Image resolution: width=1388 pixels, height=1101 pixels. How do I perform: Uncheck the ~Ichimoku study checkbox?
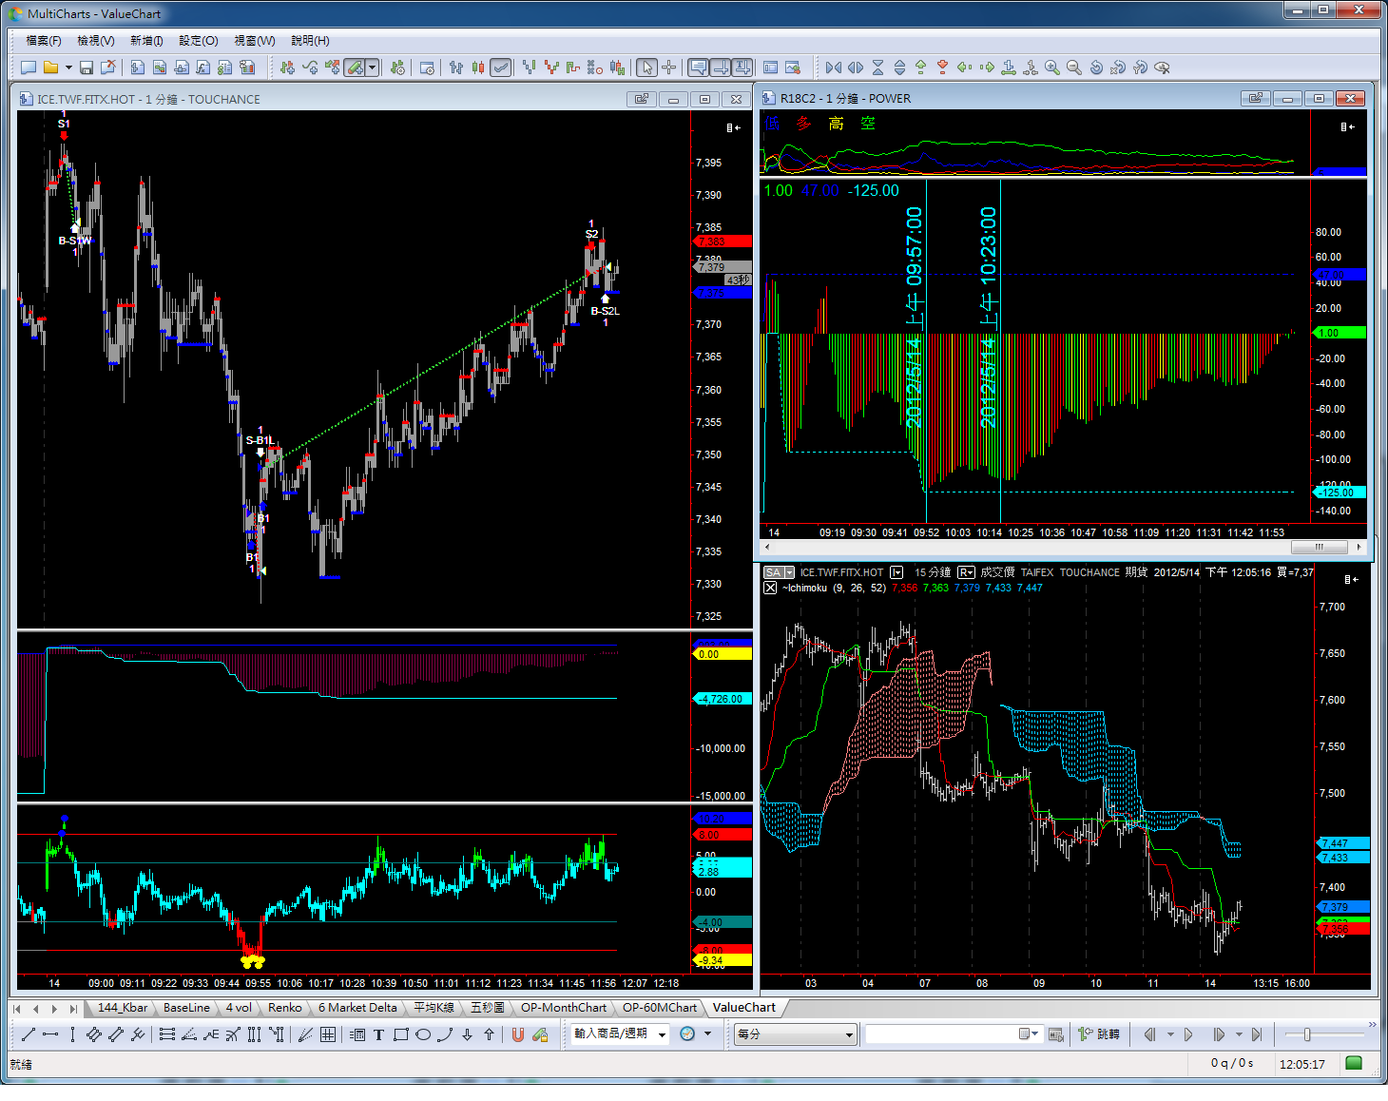[x=770, y=588]
